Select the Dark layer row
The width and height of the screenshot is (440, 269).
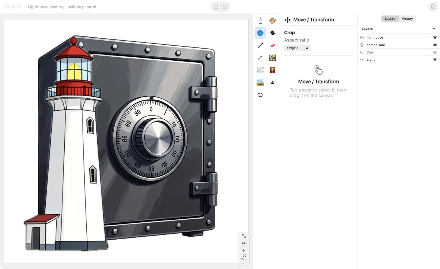tap(399, 52)
